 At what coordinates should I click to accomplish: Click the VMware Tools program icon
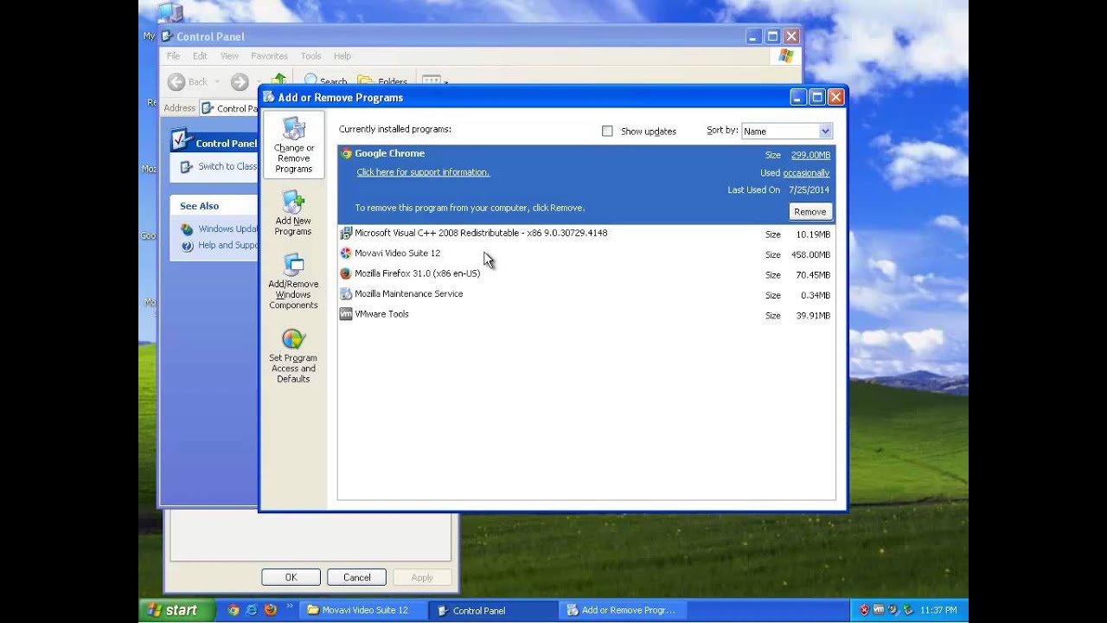point(346,314)
